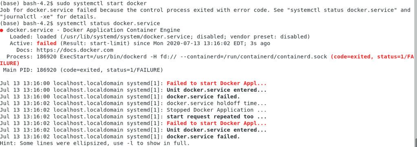Screen dimensions: 417x147
Task: Click the red "(code=exited, status=1/FA" text
Action: tap(373, 57)
